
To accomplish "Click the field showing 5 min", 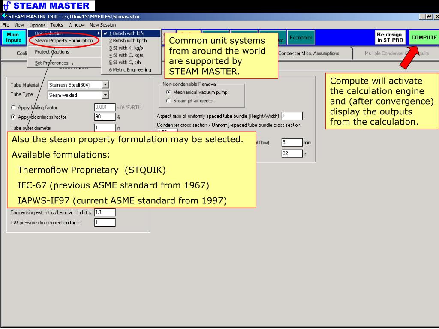I will coord(292,142).
